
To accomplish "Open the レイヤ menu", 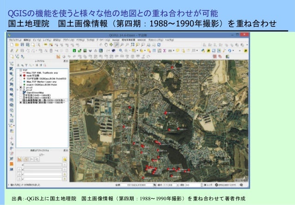I will [x=47, y=40].
